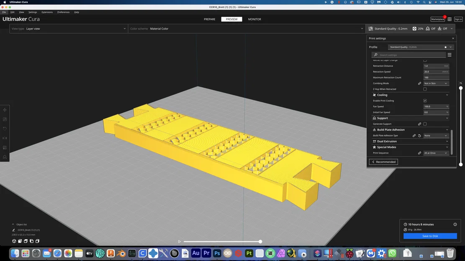The height and width of the screenshot is (261, 465).
Task: Toggle the Retract at Layer Change checkbox
Action: pyautogui.click(x=425, y=61)
